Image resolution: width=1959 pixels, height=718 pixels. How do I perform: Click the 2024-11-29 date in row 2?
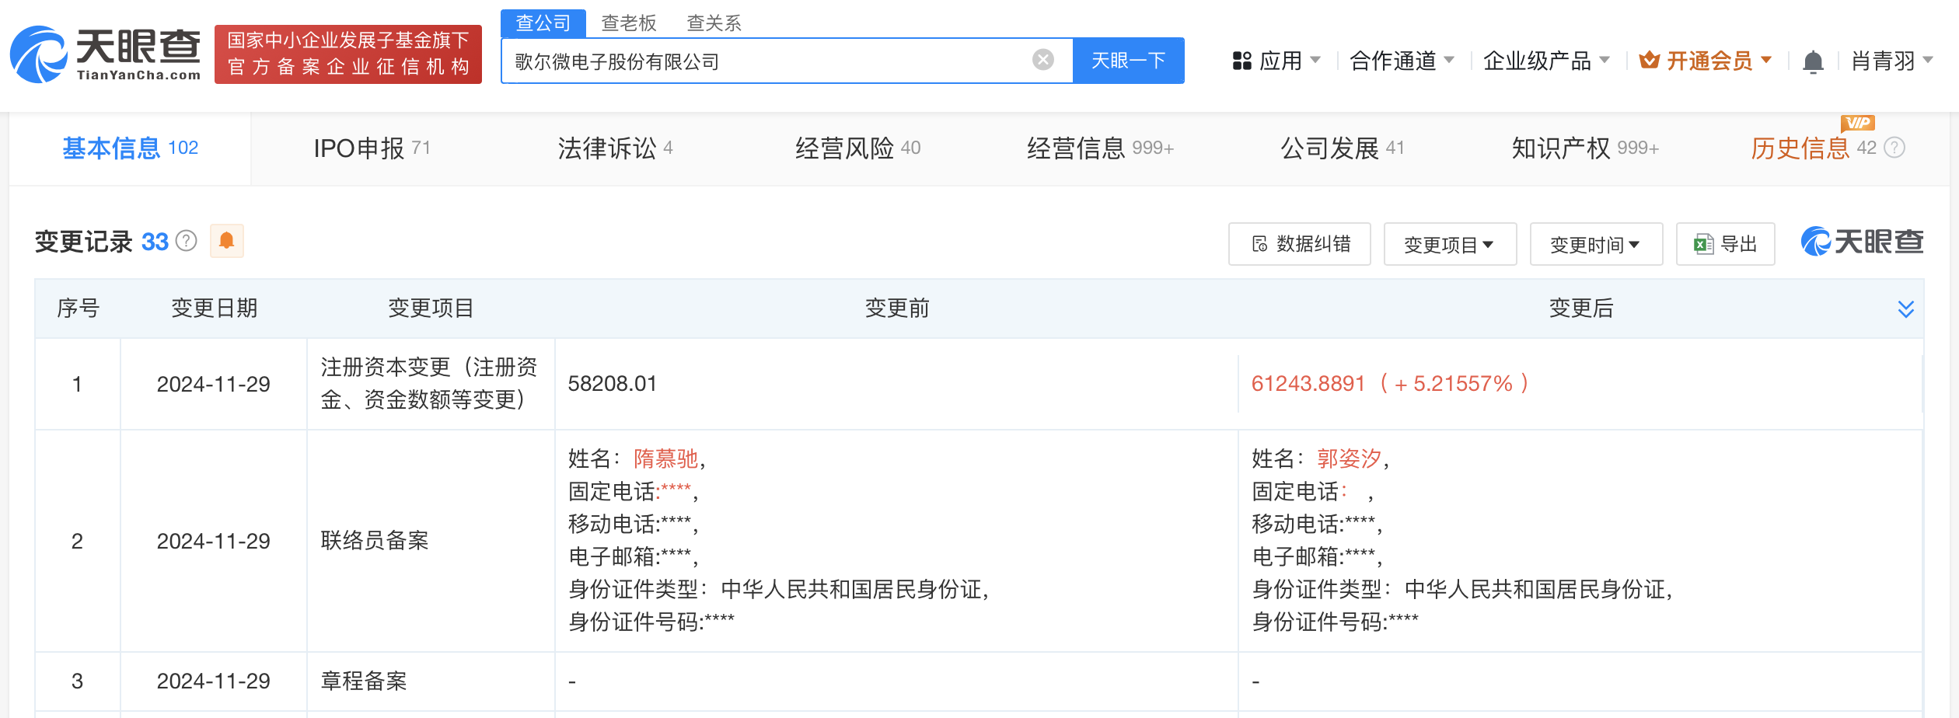[x=214, y=541]
